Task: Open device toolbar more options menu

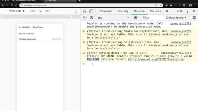Action: tap(76, 11)
